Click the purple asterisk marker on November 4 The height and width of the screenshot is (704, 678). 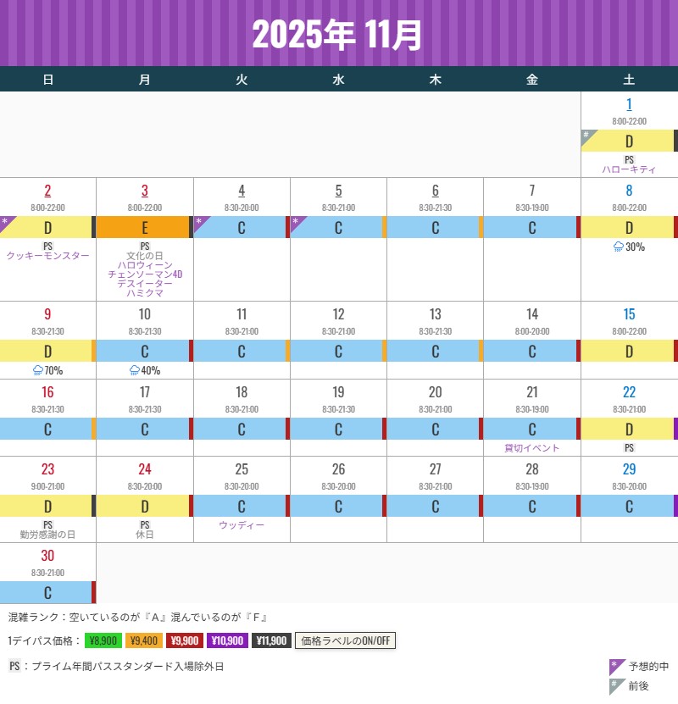tap(197, 220)
